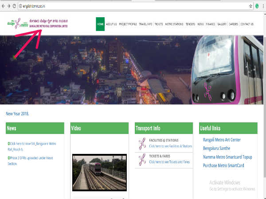Viewport: 266px width, 199px height.
Task: Click the metro icon beside Facilities @ Stations
Action: coord(142,144)
